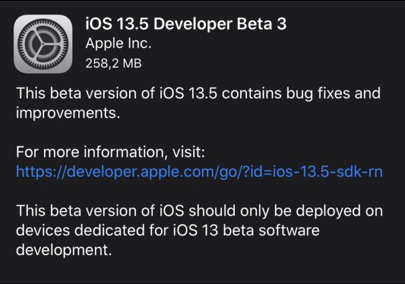Click the Apple Inc. publisher text
The width and height of the screenshot is (405, 284).
pos(118,43)
